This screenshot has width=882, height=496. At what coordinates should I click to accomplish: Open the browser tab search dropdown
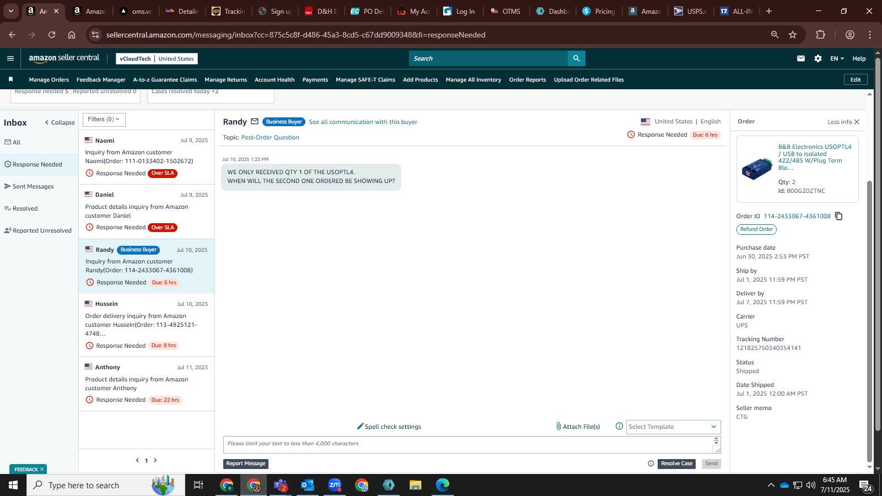click(x=10, y=11)
